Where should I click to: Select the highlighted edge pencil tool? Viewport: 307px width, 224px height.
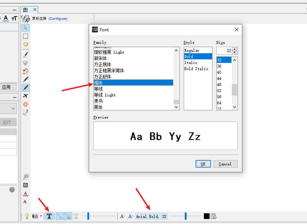tap(26, 87)
